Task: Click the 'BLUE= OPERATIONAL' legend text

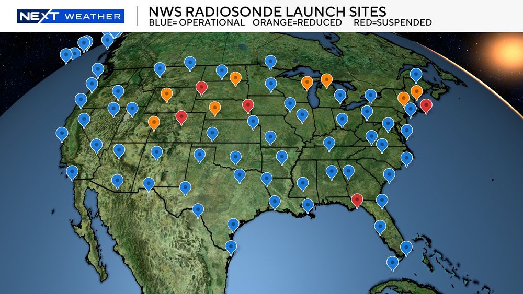Action: (197, 22)
